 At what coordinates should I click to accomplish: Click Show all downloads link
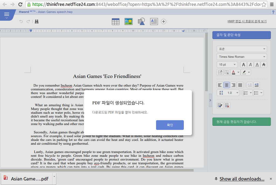coord(242,179)
